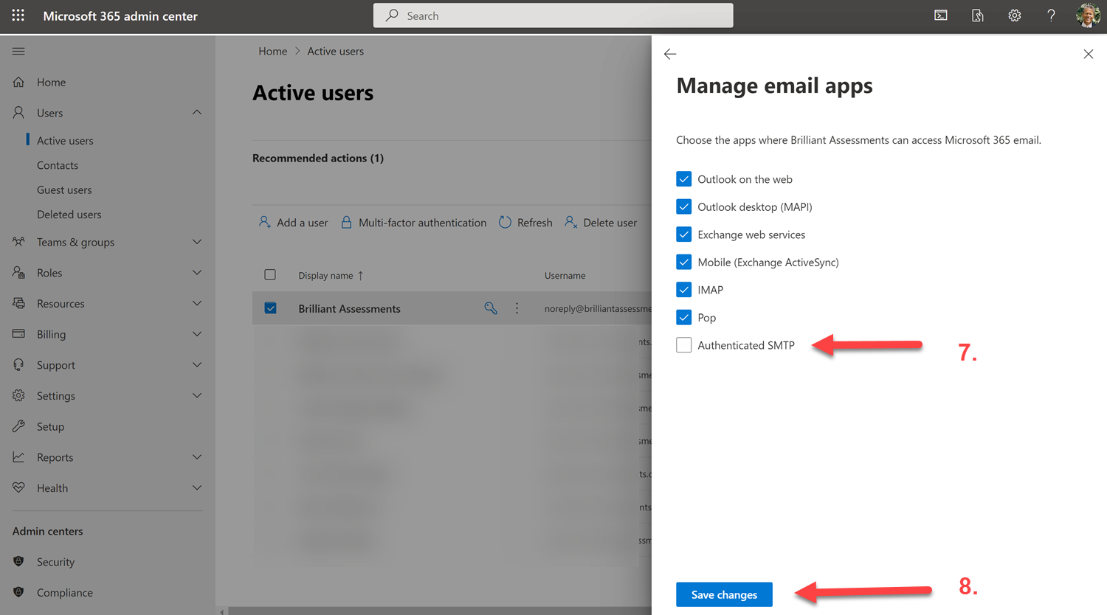Uncheck Mobile (Exchange ActiveSync)
Image resolution: width=1107 pixels, height=615 pixels.
(684, 262)
